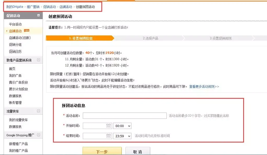Click the Google Shopping 推广 header text
267x155 pixels.
point(20,135)
